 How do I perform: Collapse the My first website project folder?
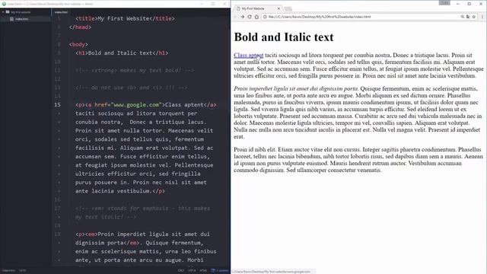point(3,12)
